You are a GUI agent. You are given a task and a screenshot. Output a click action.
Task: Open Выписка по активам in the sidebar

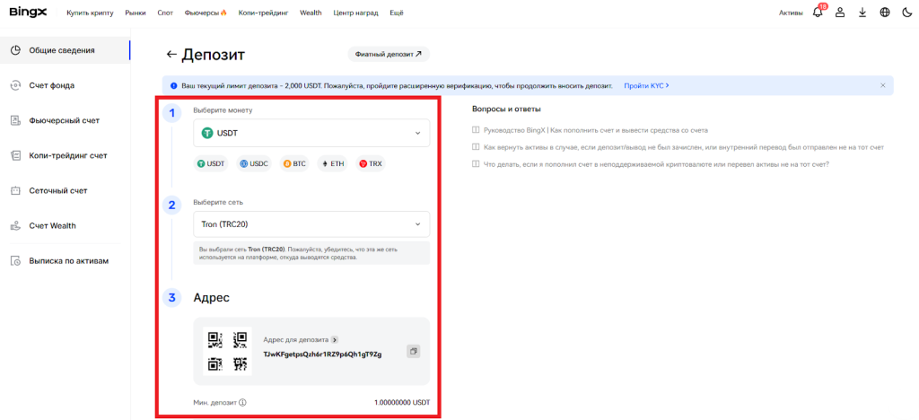[x=68, y=261]
